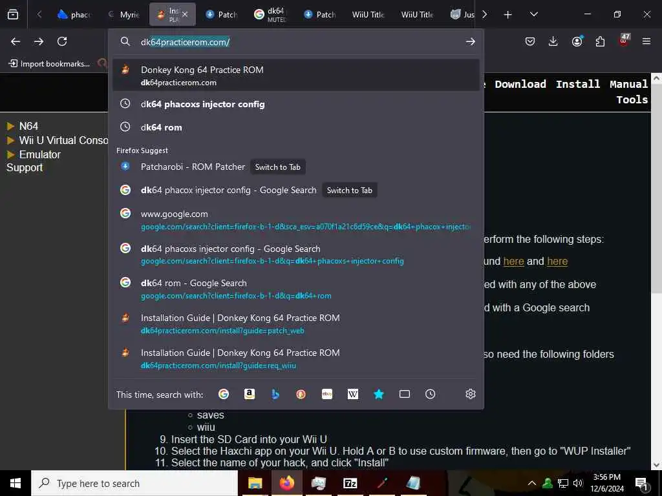Open the Extensions puzzle icon
662x496 pixels.
600,41
